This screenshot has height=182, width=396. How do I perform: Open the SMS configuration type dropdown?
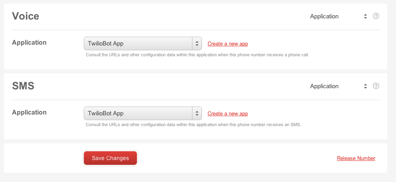pyautogui.click(x=339, y=86)
